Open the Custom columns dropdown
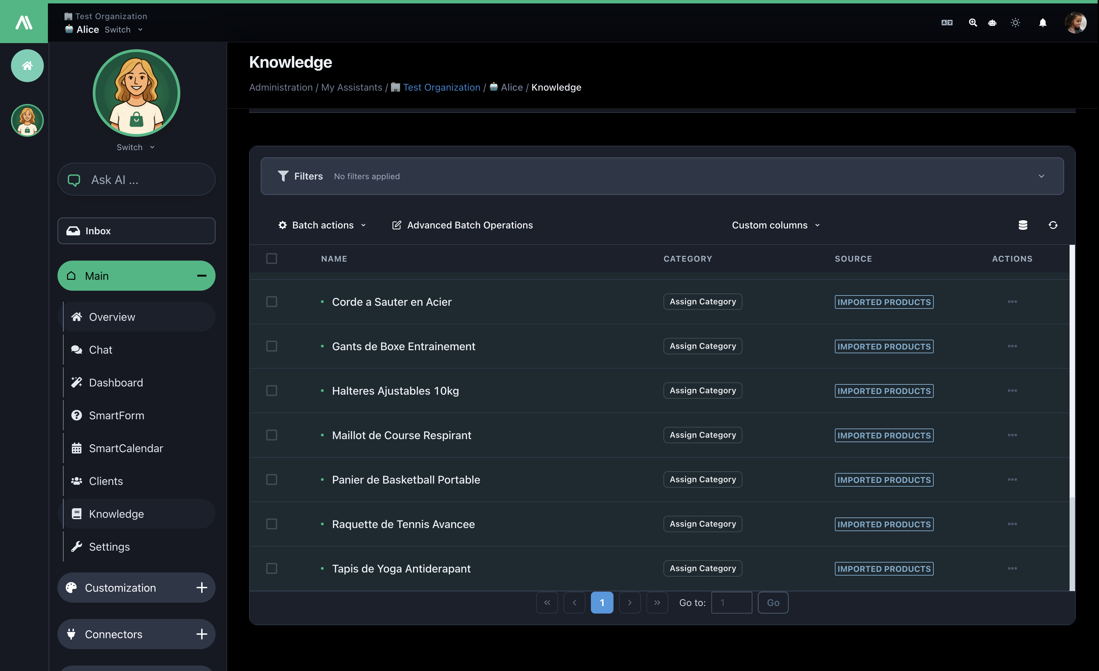Screen dimensions: 1099x671 (x=775, y=225)
